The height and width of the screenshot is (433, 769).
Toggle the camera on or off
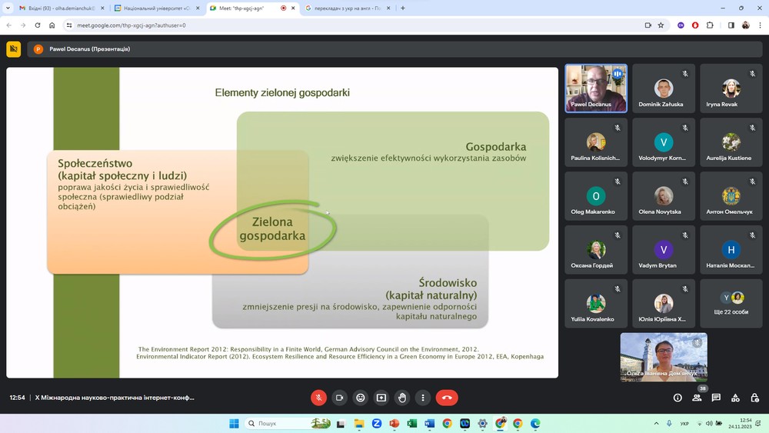[339, 398]
